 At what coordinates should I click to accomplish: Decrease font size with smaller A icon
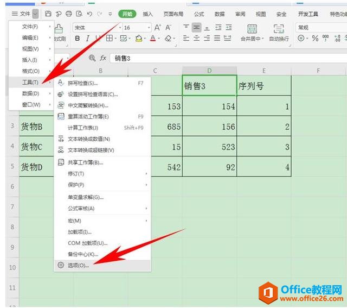[168, 28]
